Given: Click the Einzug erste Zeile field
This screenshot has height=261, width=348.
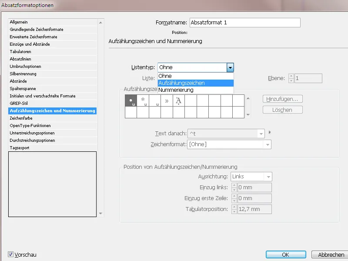Looking at the screenshot, I should [x=254, y=198].
